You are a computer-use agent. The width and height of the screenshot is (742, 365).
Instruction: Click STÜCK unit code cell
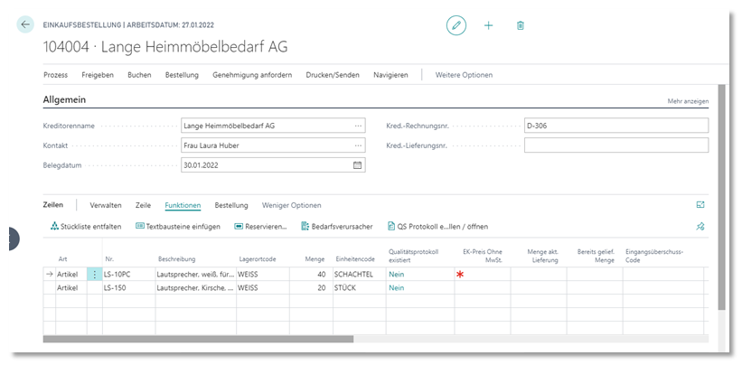coord(359,287)
